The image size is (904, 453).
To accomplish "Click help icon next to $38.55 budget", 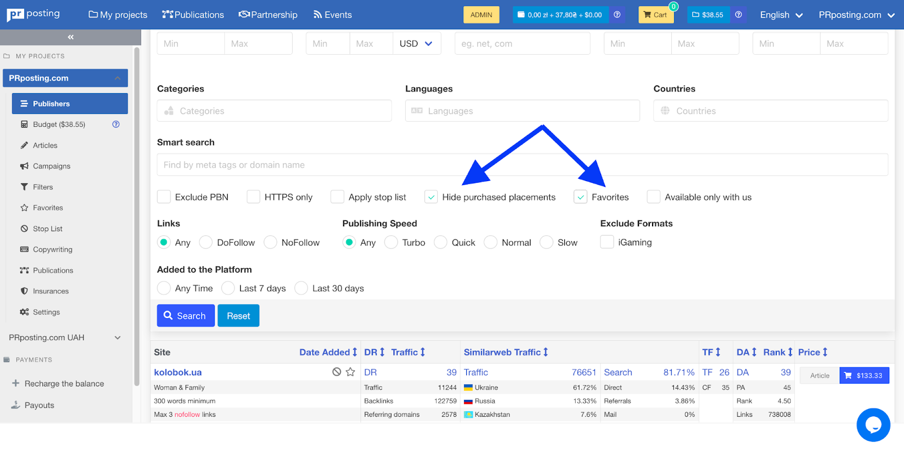I will click(738, 15).
